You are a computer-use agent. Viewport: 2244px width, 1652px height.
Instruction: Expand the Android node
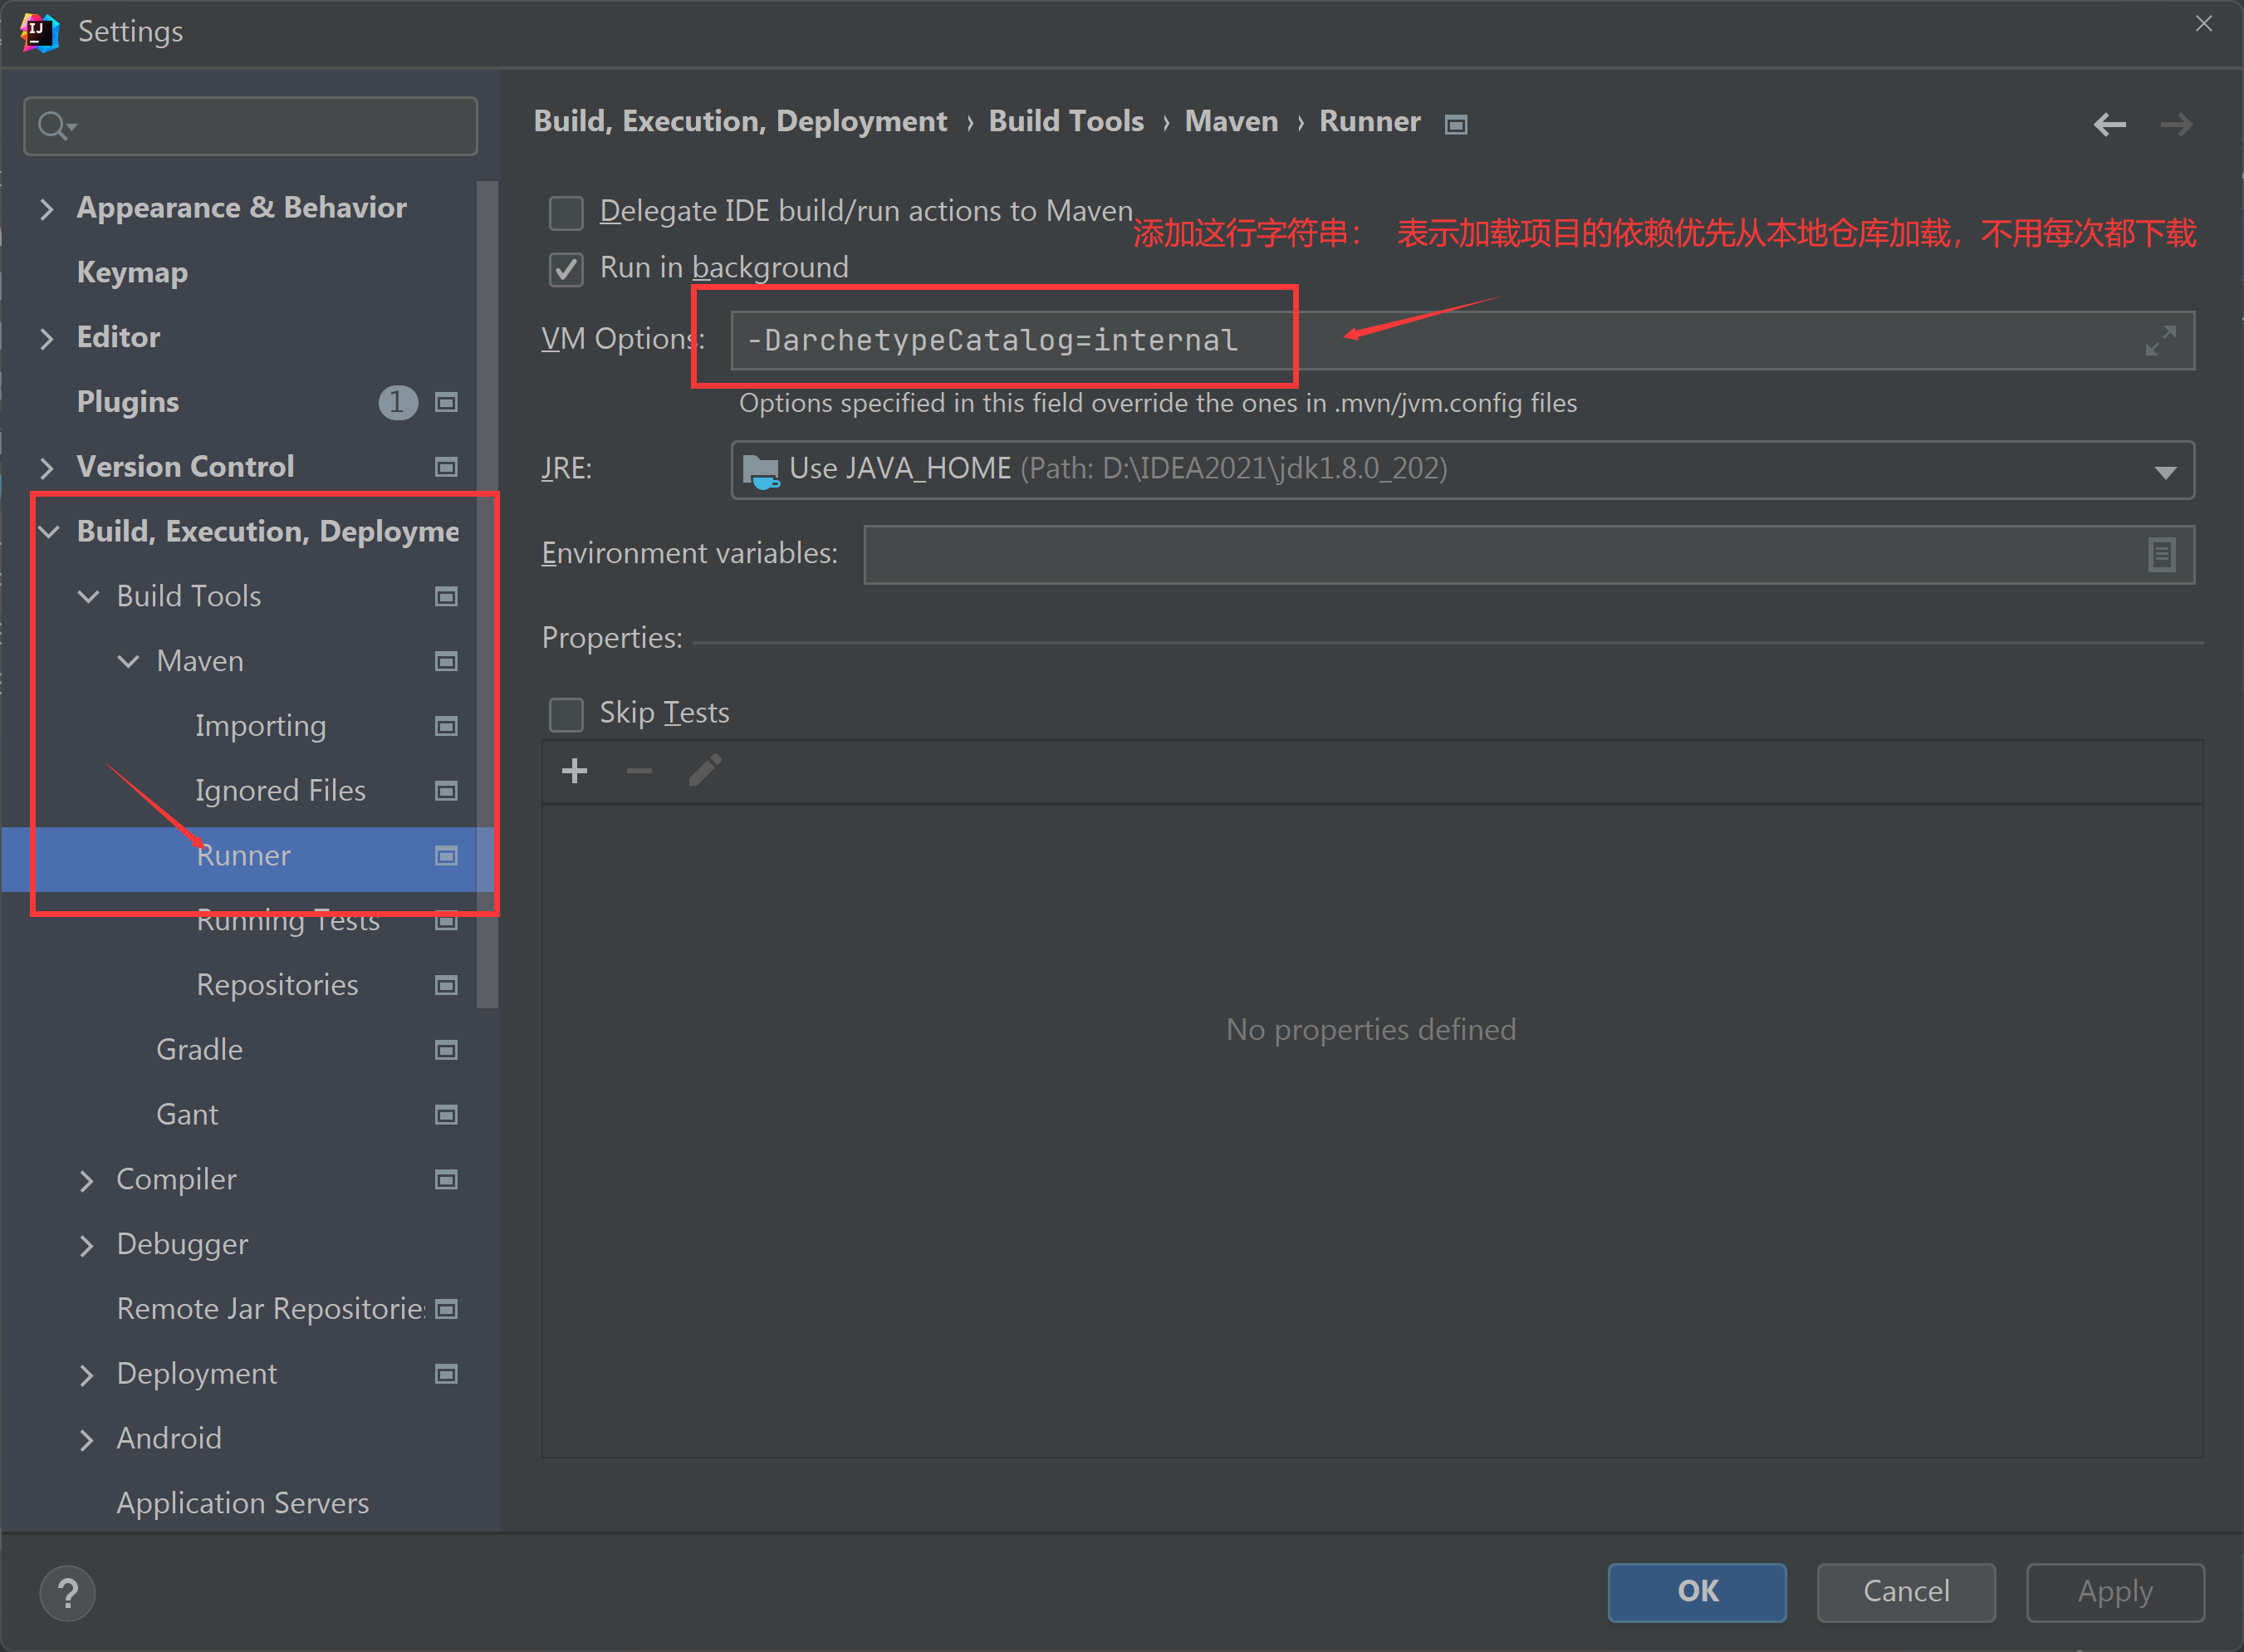click(86, 1439)
